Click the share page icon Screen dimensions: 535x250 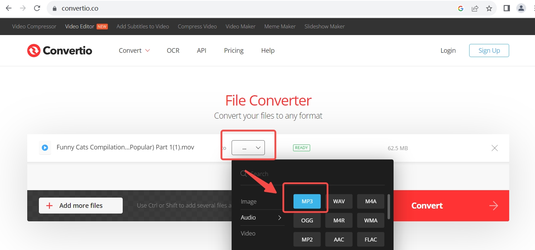pos(475,8)
